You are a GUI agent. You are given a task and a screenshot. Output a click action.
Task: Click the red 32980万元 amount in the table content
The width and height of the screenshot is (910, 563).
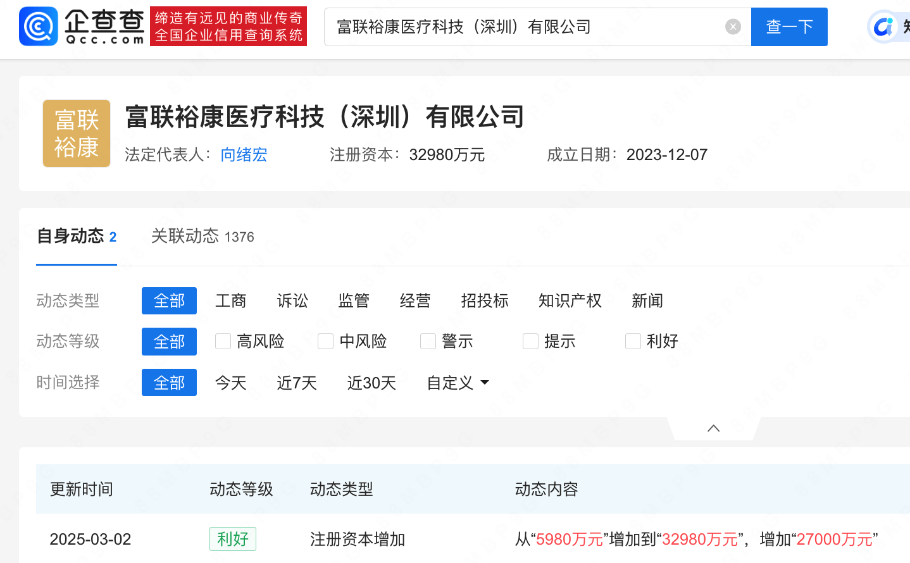(700, 540)
